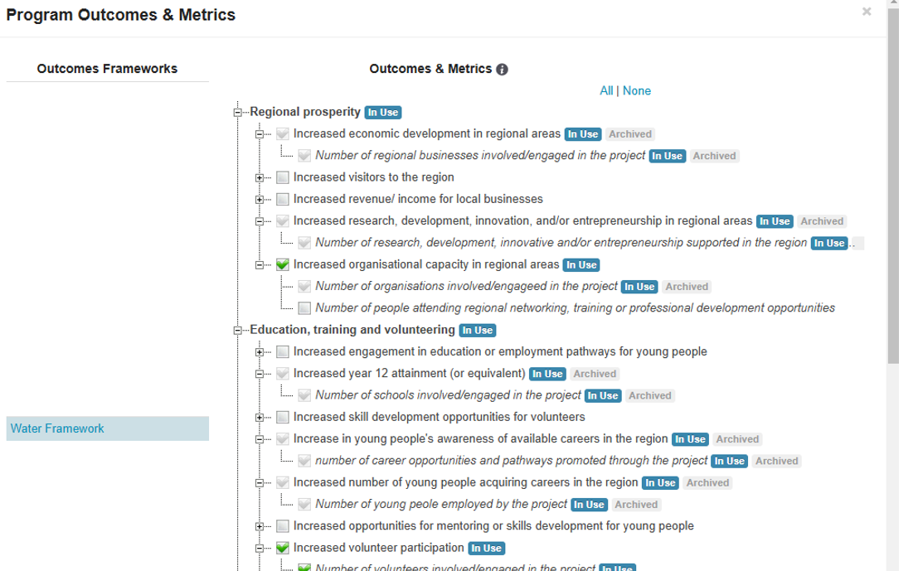Expand Increased visitors to the region node
The width and height of the screenshot is (923, 571).
pos(260,177)
